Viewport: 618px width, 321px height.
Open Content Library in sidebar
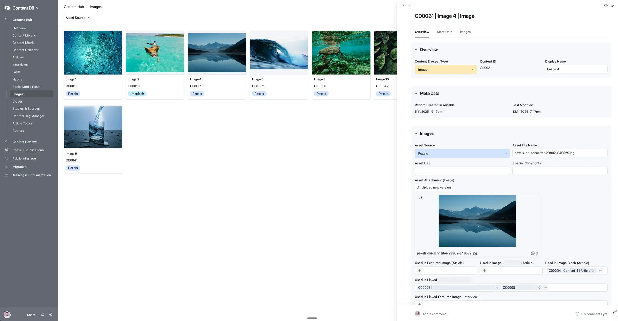coord(24,35)
